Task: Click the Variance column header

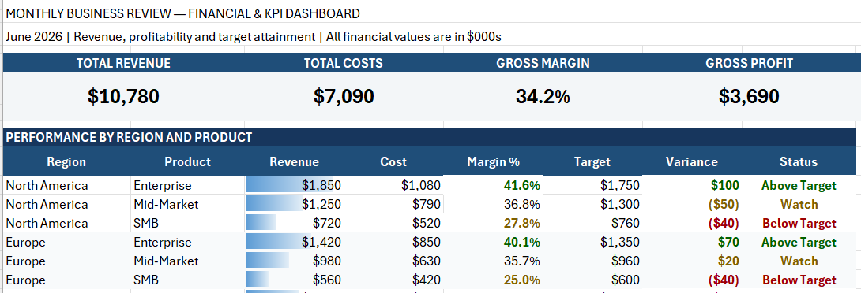Action: point(691,161)
